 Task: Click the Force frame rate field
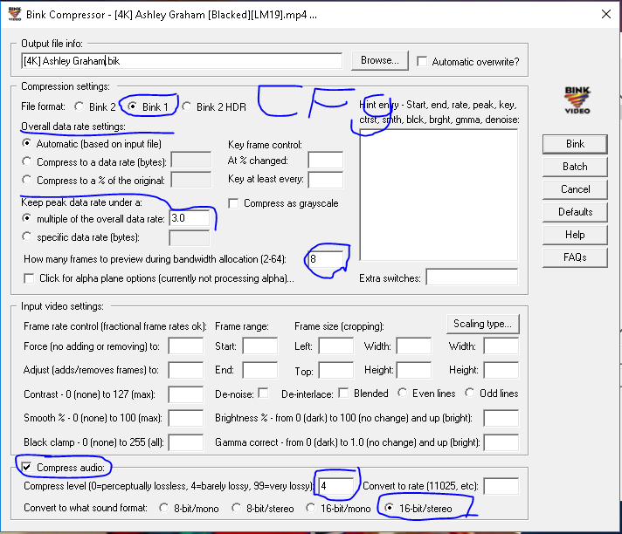[x=186, y=346]
